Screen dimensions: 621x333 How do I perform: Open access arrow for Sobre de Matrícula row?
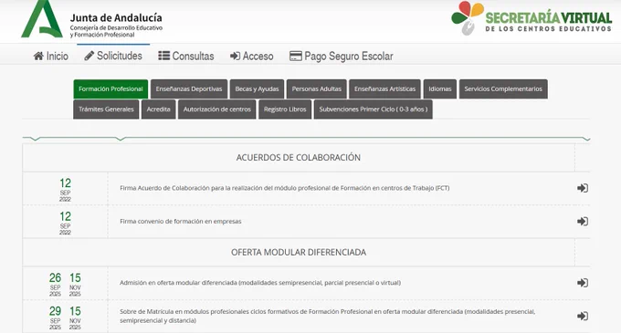pyautogui.click(x=583, y=316)
